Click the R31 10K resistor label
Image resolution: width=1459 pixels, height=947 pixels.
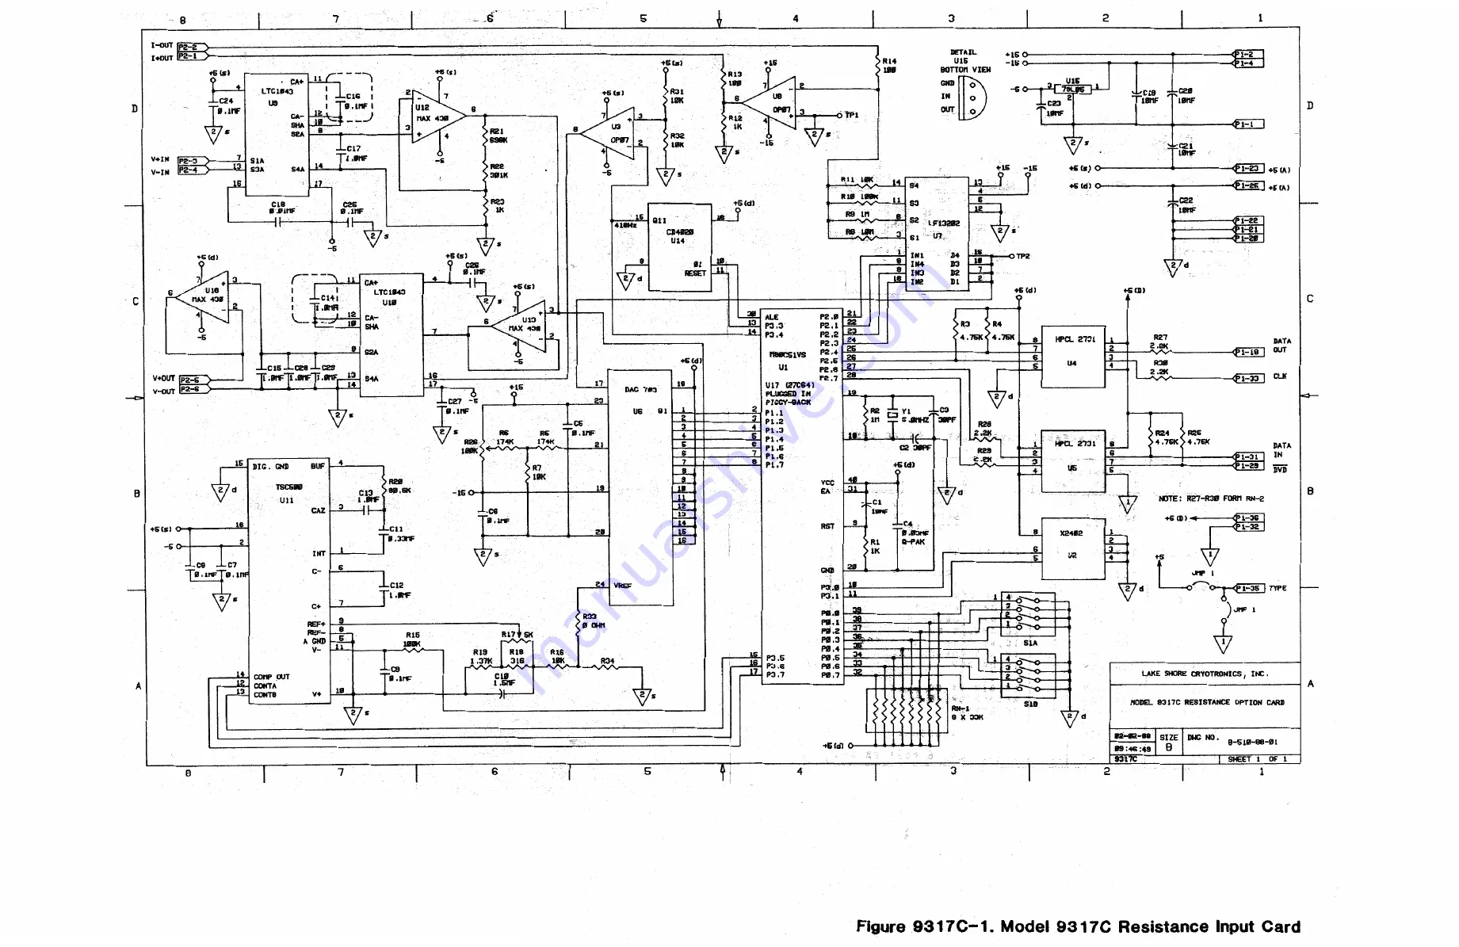click(x=676, y=96)
